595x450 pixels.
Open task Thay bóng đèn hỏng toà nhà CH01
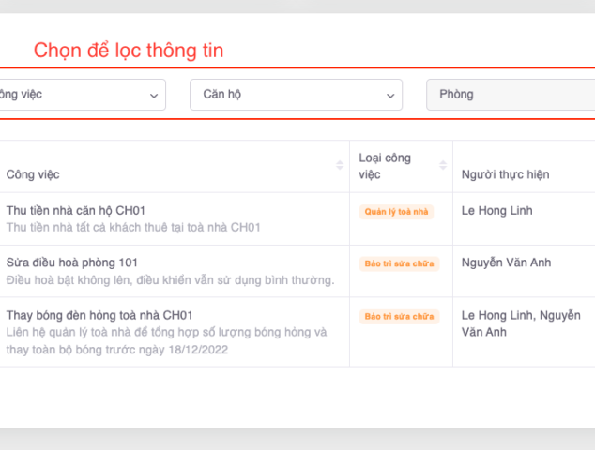click(99, 315)
